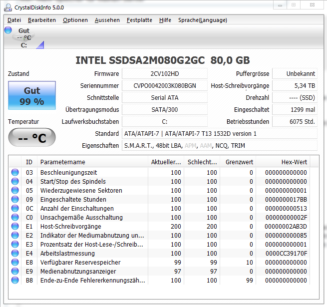The image size is (327, 307).
Task: Click status orb for Prozentsatz der Host-Lese-/Schreib
Action: [x=15, y=244]
